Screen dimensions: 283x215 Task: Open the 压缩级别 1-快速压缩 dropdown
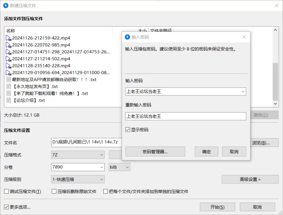pos(78,180)
